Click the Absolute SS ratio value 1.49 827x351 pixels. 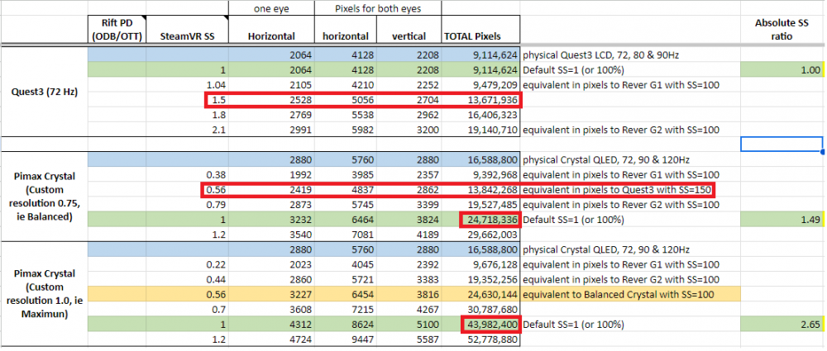click(x=782, y=221)
